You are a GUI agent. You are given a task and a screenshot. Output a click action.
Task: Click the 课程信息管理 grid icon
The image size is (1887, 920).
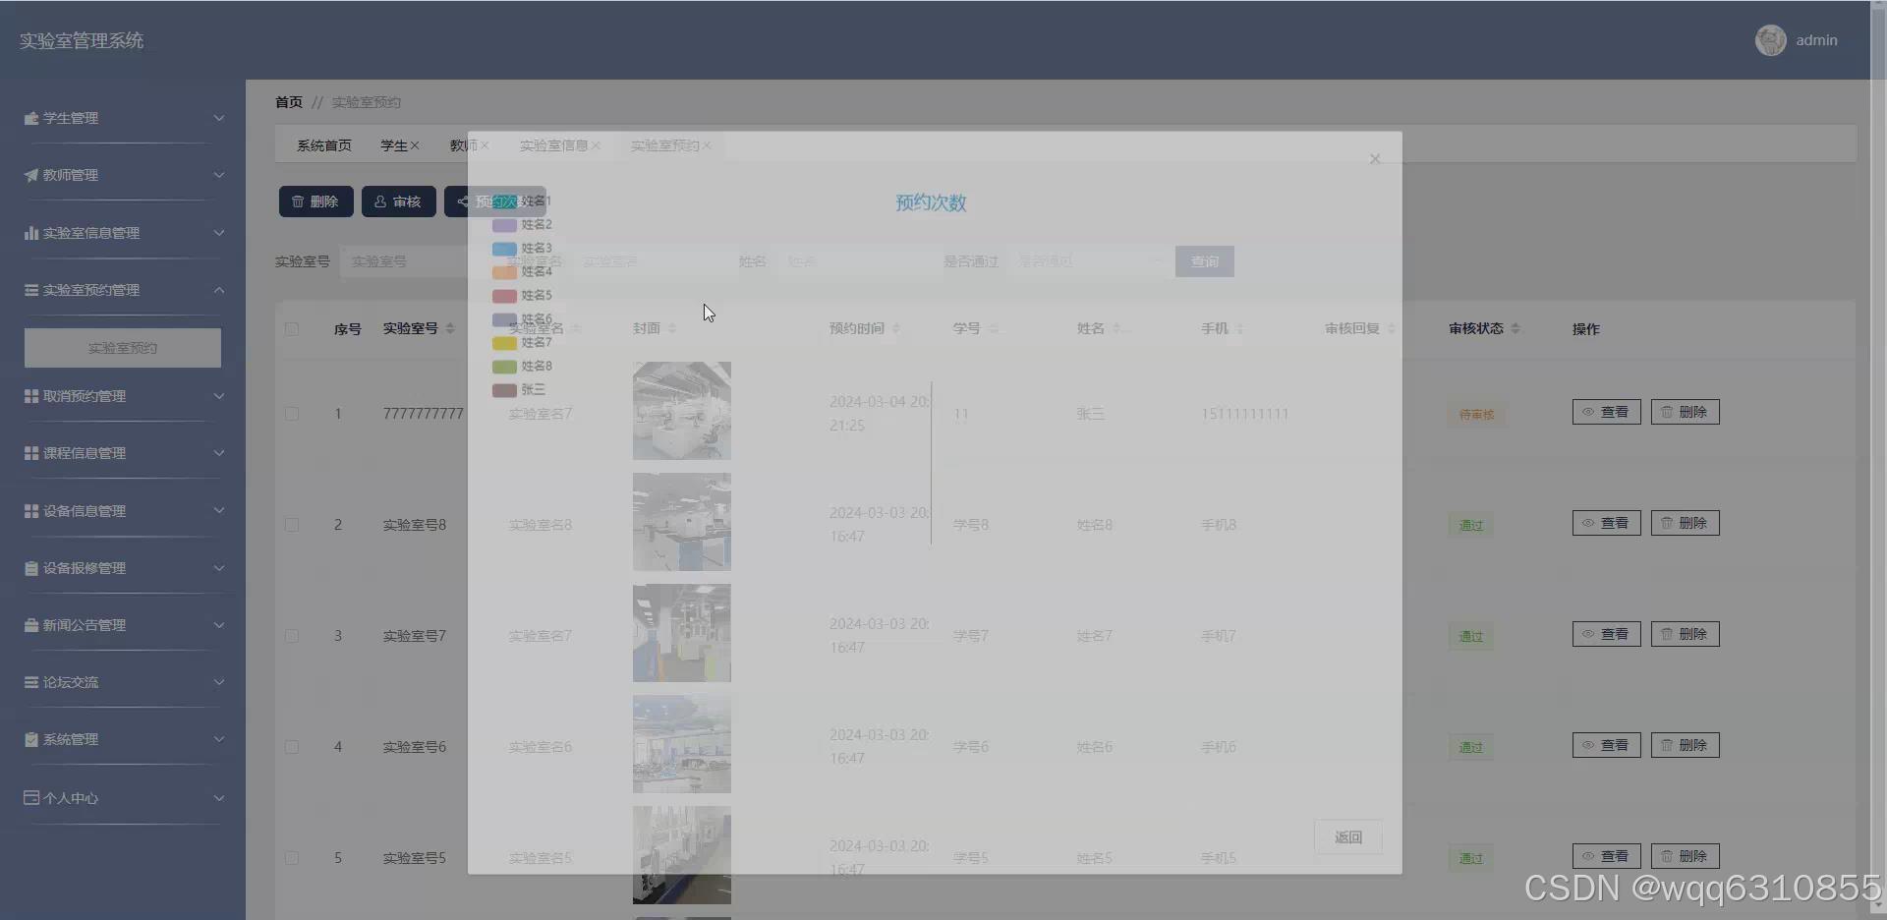(31, 453)
